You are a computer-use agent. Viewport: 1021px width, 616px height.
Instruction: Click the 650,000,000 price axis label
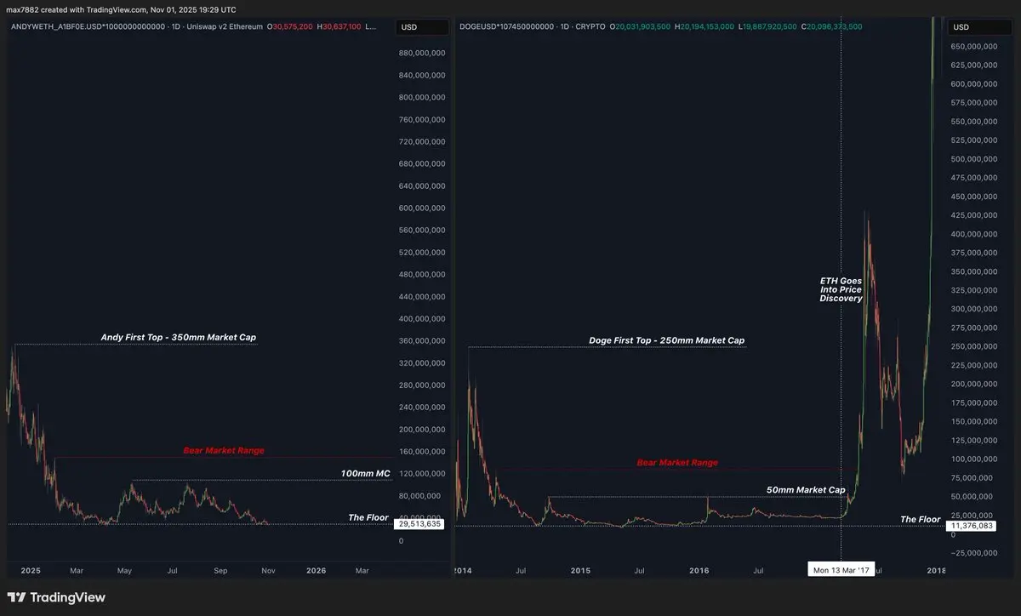[x=973, y=47]
